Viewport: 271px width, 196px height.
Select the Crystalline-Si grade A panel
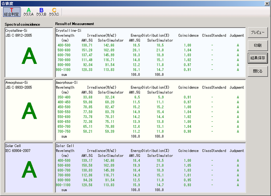point(29,52)
